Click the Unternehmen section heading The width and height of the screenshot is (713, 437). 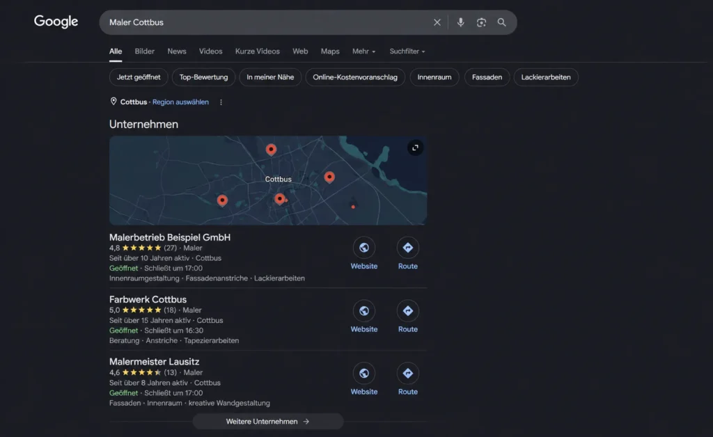point(143,124)
